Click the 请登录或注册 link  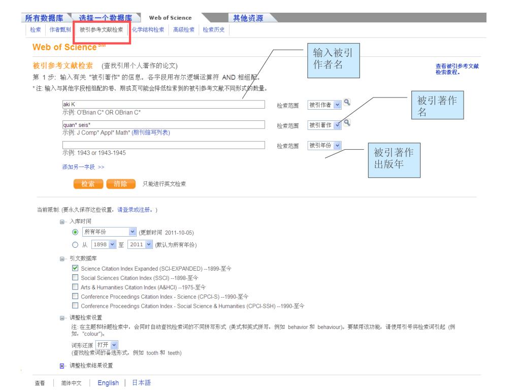135,210
